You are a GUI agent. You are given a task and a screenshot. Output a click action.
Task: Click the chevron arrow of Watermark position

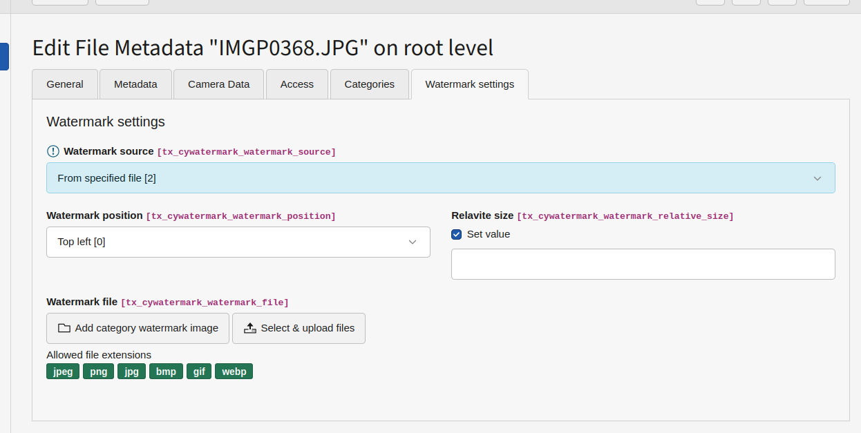click(413, 242)
